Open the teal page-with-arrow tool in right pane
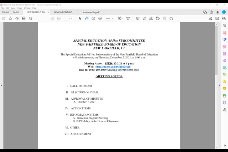This screenshot has height=152, width=228. click(224, 68)
